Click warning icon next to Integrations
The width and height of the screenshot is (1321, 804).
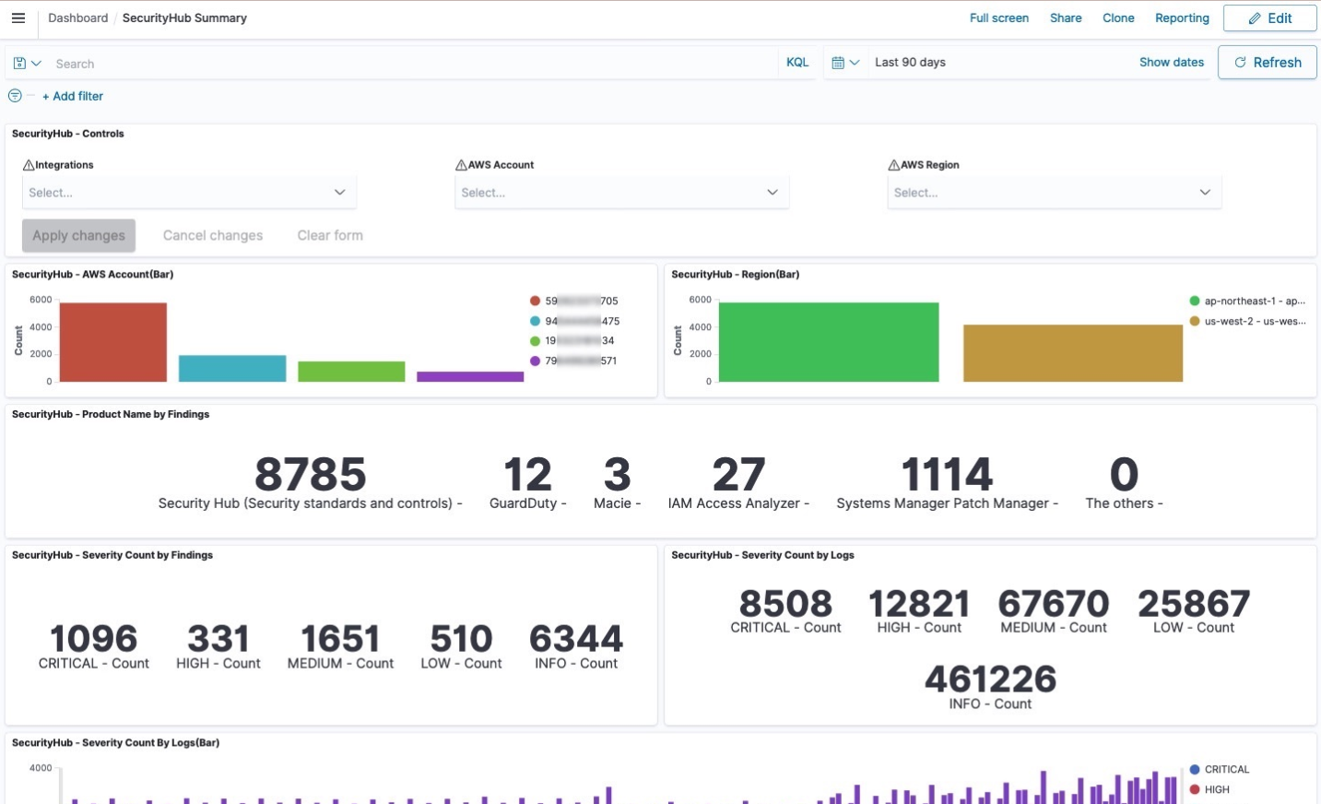tap(29, 165)
